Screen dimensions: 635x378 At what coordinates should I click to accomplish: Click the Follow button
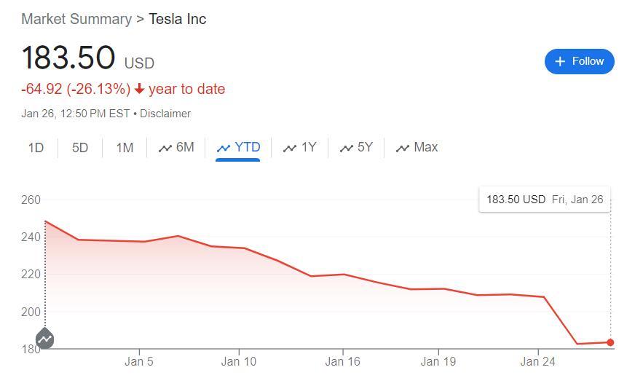579,61
